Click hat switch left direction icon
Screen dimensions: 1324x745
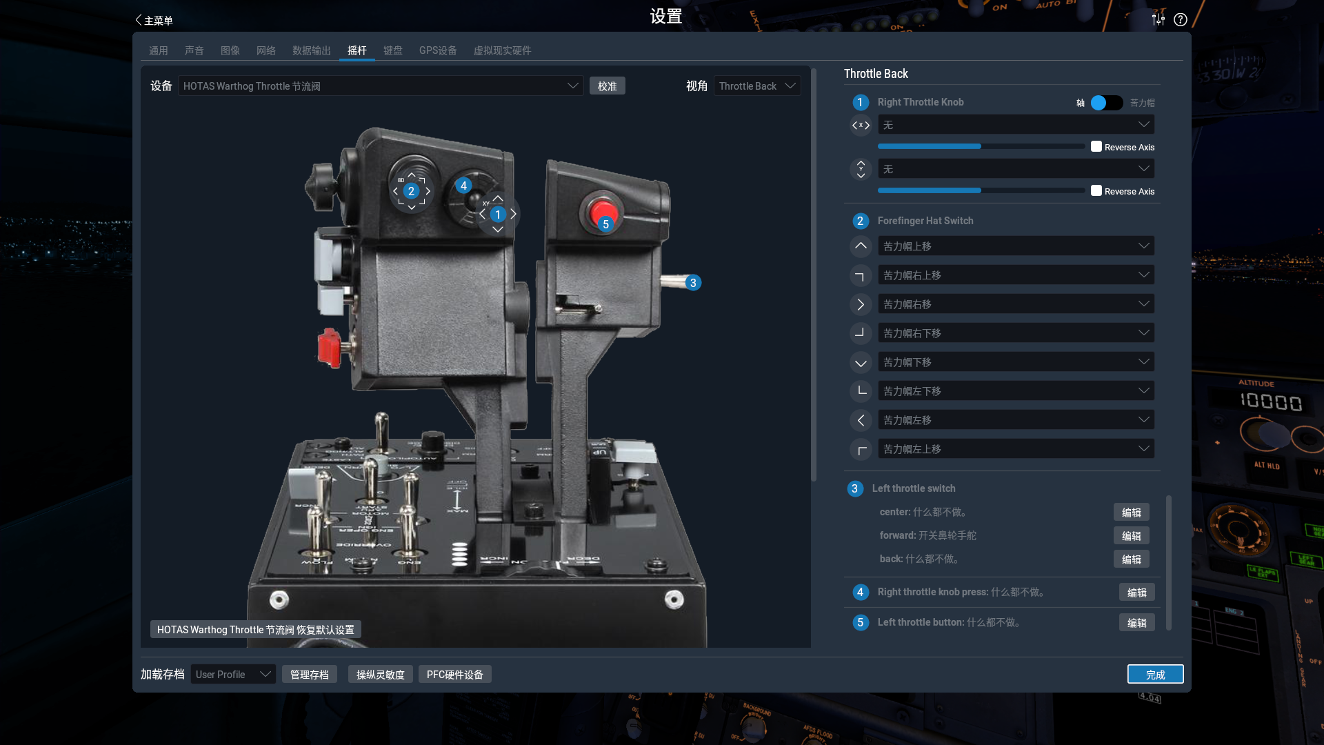(x=861, y=420)
